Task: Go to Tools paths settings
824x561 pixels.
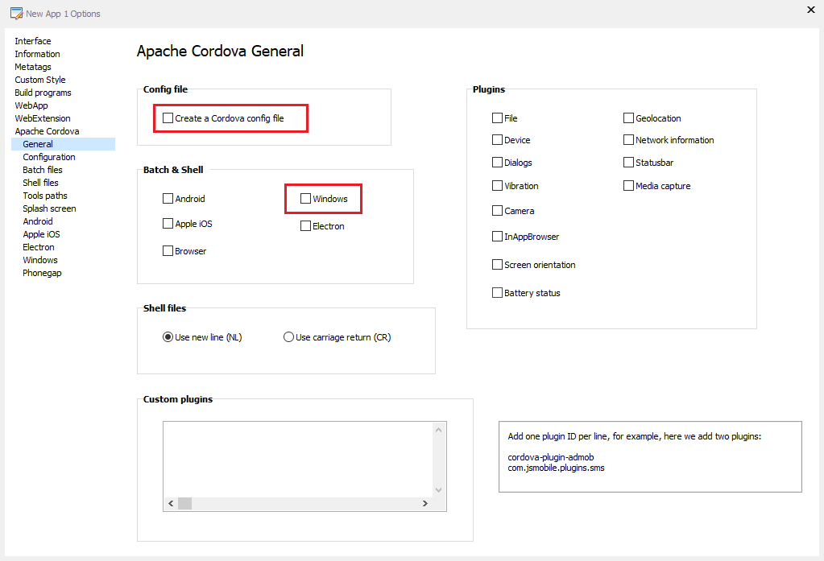Action: (x=45, y=196)
